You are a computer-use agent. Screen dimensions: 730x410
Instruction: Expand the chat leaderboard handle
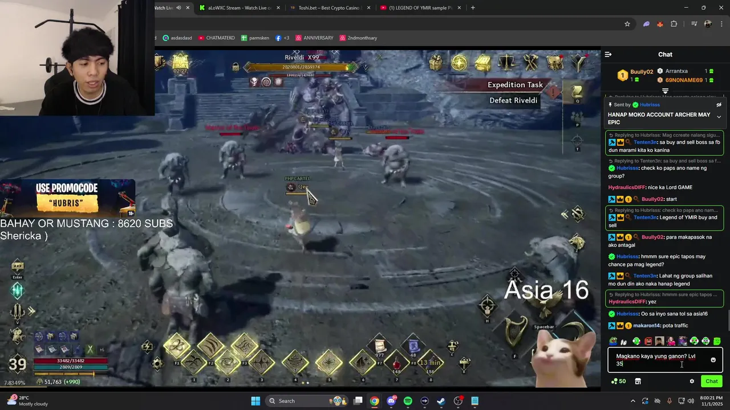[665, 91]
